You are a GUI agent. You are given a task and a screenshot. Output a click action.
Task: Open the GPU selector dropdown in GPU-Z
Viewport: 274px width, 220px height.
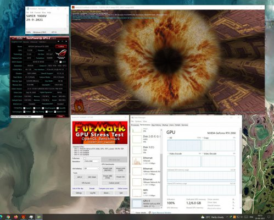click(27, 117)
